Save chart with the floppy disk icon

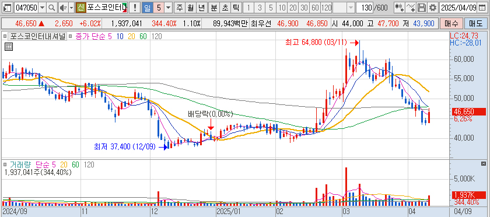(x=422, y=8)
